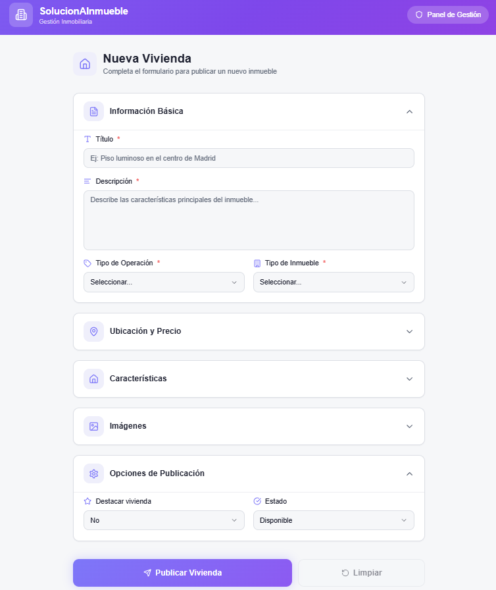Open the Tipo de Operación dropdown
This screenshot has height=590, width=496.
click(x=164, y=282)
